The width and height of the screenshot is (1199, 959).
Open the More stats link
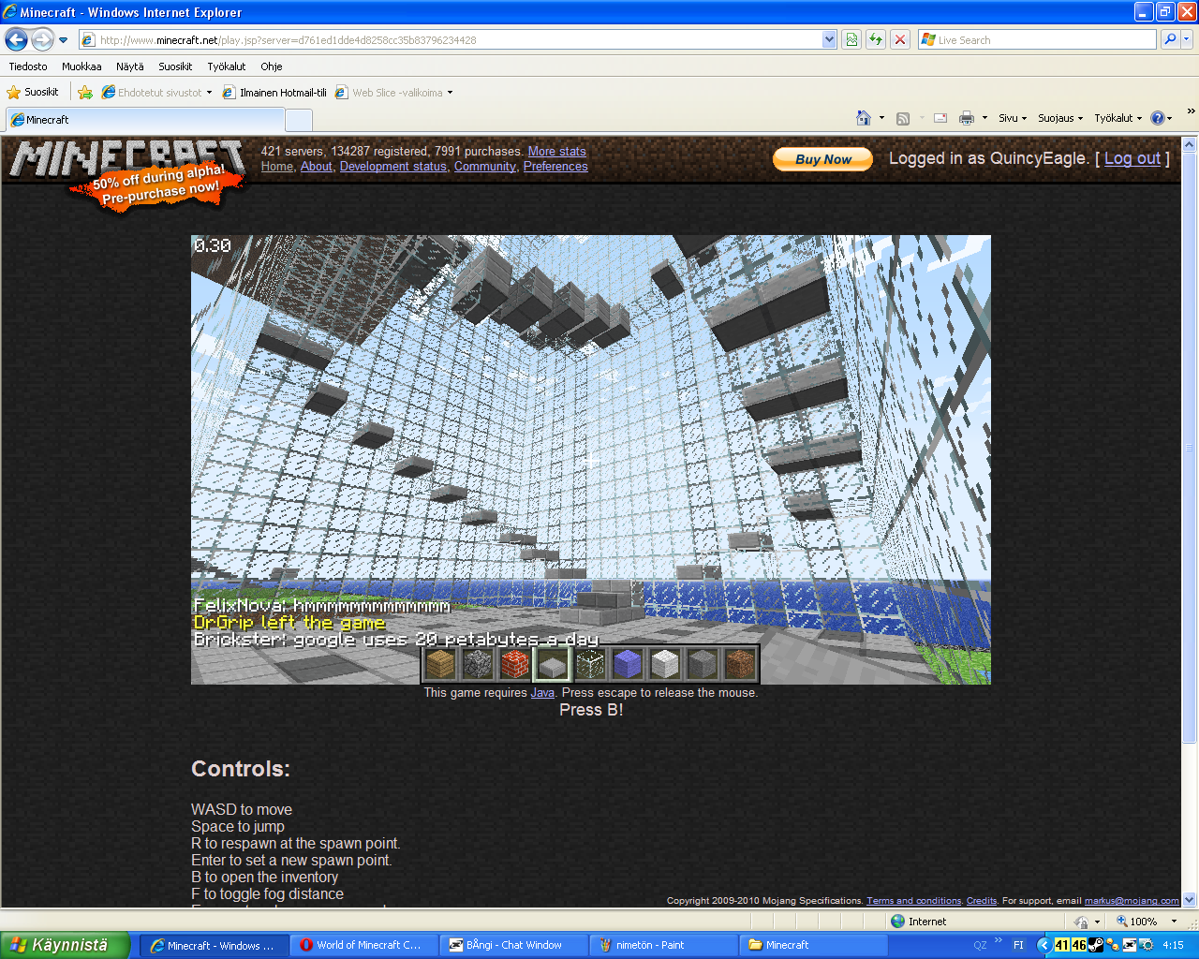coord(557,151)
